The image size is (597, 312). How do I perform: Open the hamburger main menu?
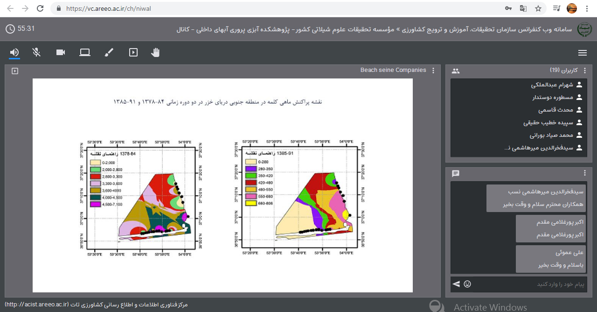coord(582,53)
